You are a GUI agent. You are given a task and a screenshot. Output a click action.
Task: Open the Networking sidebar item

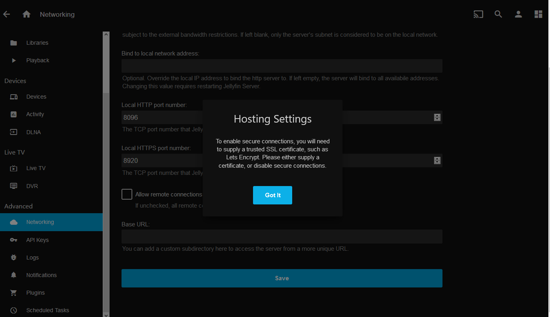pyautogui.click(x=51, y=222)
